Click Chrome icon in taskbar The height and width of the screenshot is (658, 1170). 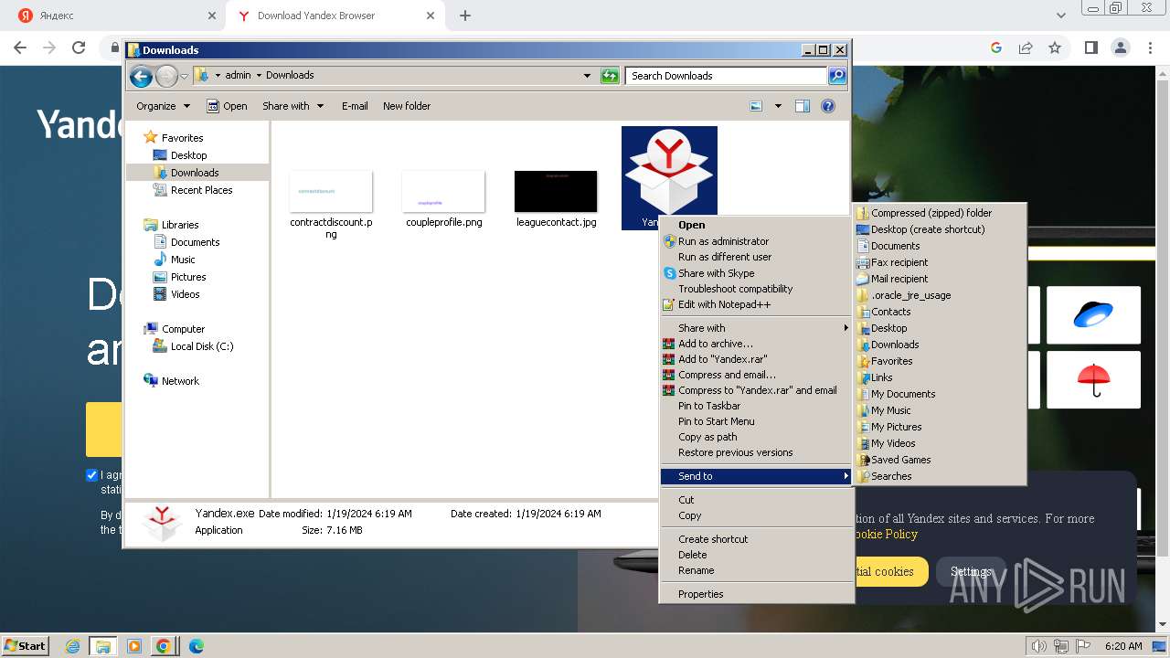tap(163, 645)
